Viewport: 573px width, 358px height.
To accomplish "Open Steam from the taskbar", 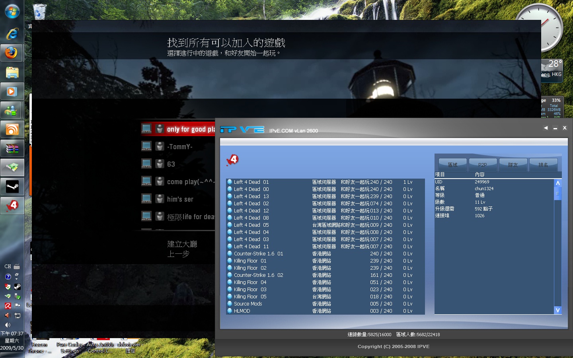I will pos(12,187).
